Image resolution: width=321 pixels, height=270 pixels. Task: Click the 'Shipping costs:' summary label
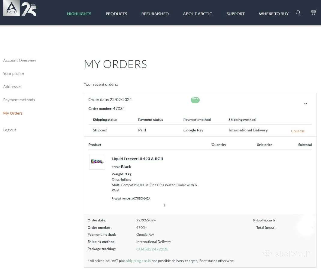coord(264,220)
